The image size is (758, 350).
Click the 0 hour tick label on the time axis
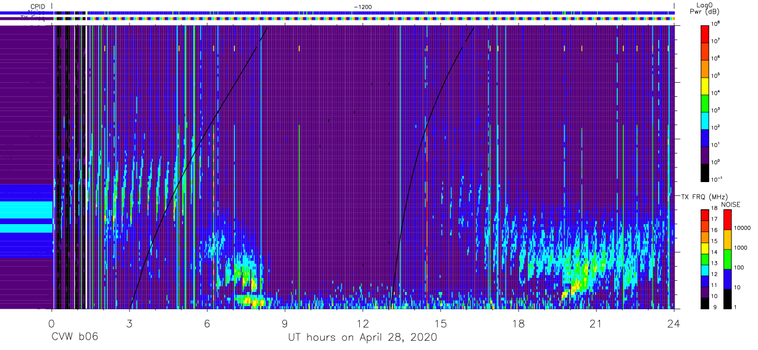[x=51, y=323]
